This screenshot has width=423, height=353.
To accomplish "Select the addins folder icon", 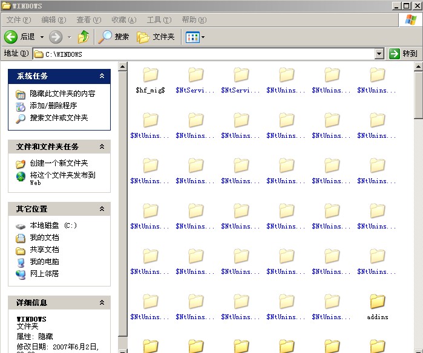I will (x=377, y=302).
